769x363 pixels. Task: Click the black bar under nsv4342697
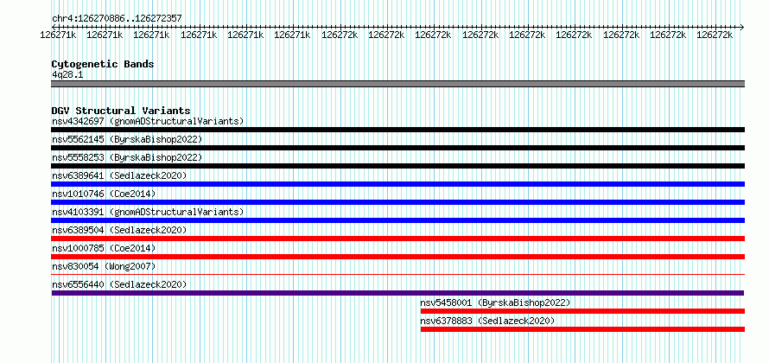pyautogui.click(x=397, y=130)
